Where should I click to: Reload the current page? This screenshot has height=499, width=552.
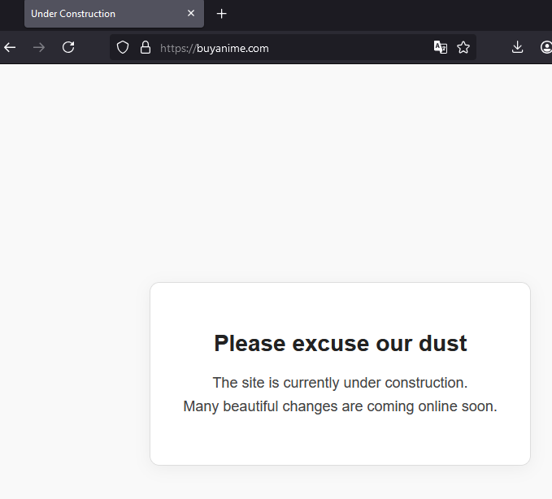(x=68, y=47)
